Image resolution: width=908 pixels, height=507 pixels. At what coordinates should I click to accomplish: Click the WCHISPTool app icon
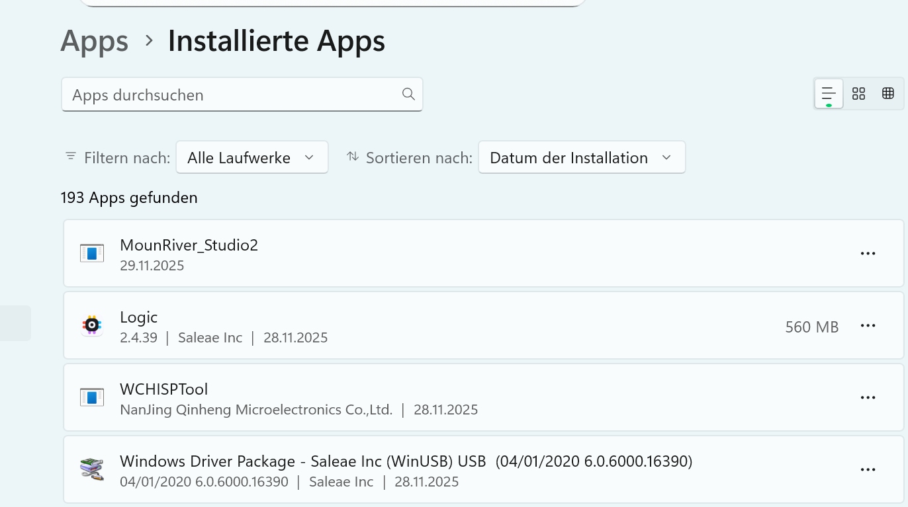coord(92,397)
